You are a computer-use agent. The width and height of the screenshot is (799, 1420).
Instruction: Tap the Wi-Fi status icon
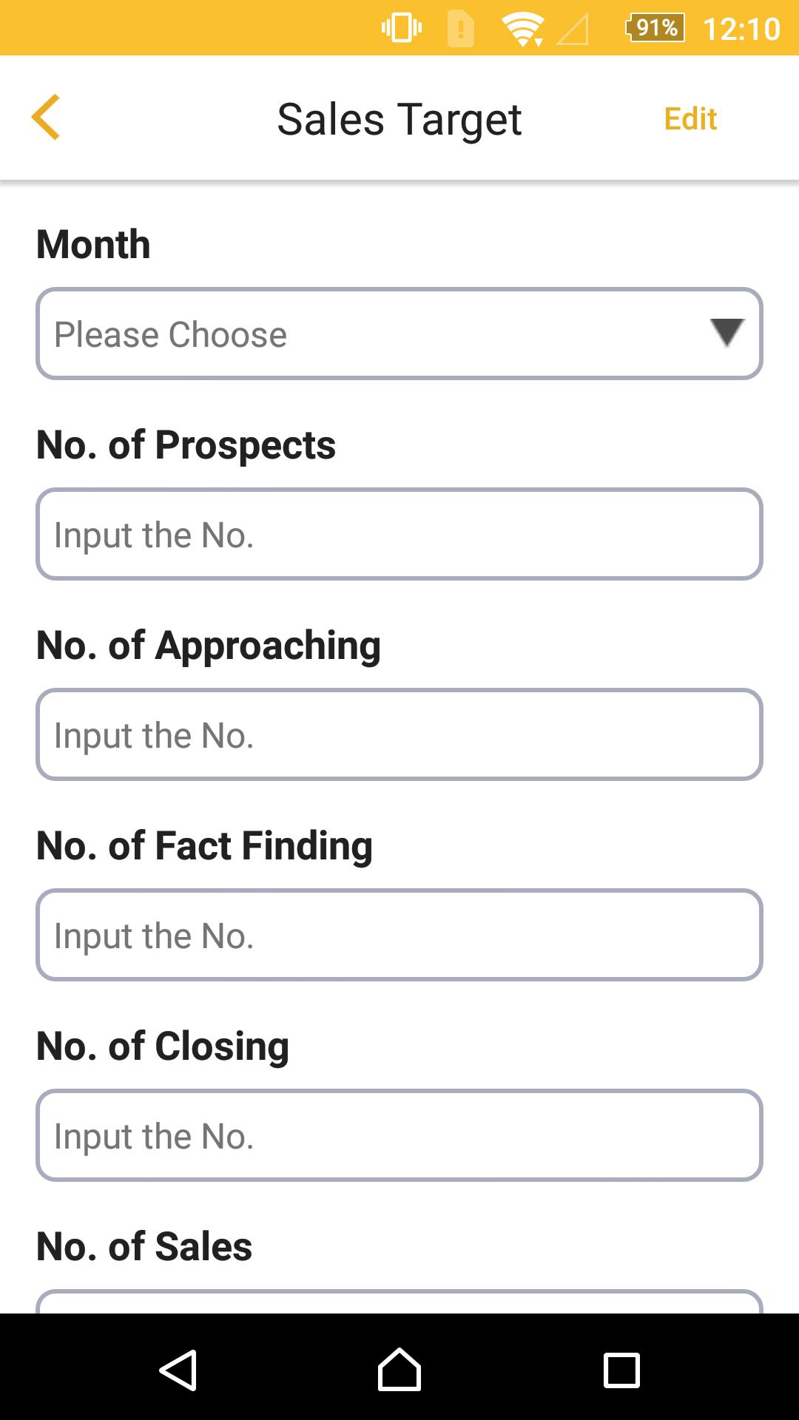[522, 30]
